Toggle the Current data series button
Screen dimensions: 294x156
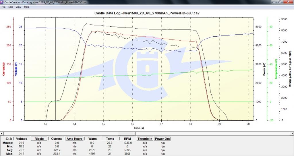[57, 139]
